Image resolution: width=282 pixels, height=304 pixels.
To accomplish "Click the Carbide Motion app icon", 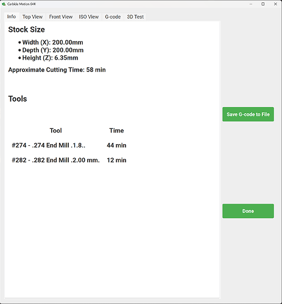I will click(4, 4).
